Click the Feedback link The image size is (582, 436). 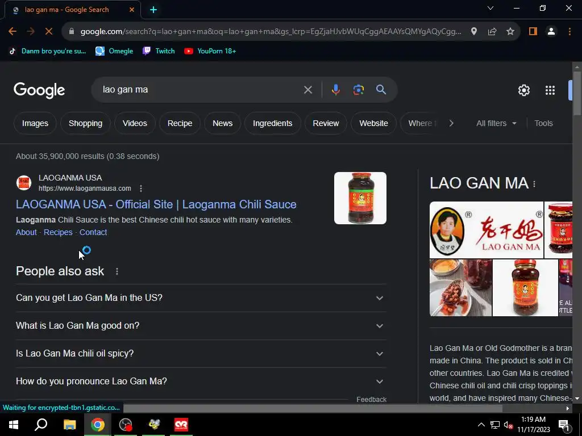371,400
